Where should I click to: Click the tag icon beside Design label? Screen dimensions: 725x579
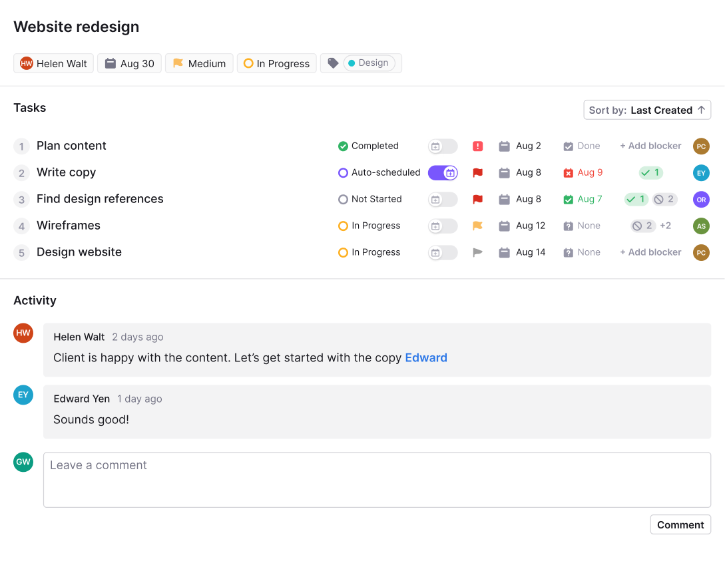tap(333, 63)
